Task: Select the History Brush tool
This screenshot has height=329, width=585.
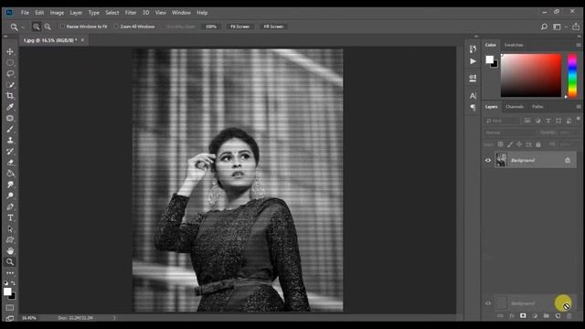Action: point(10,152)
